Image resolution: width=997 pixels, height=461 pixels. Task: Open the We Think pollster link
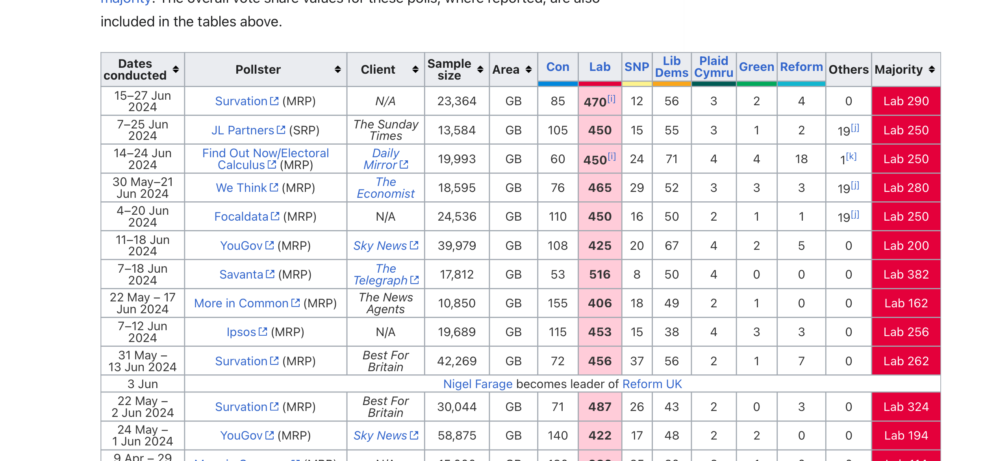click(x=247, y=188)
